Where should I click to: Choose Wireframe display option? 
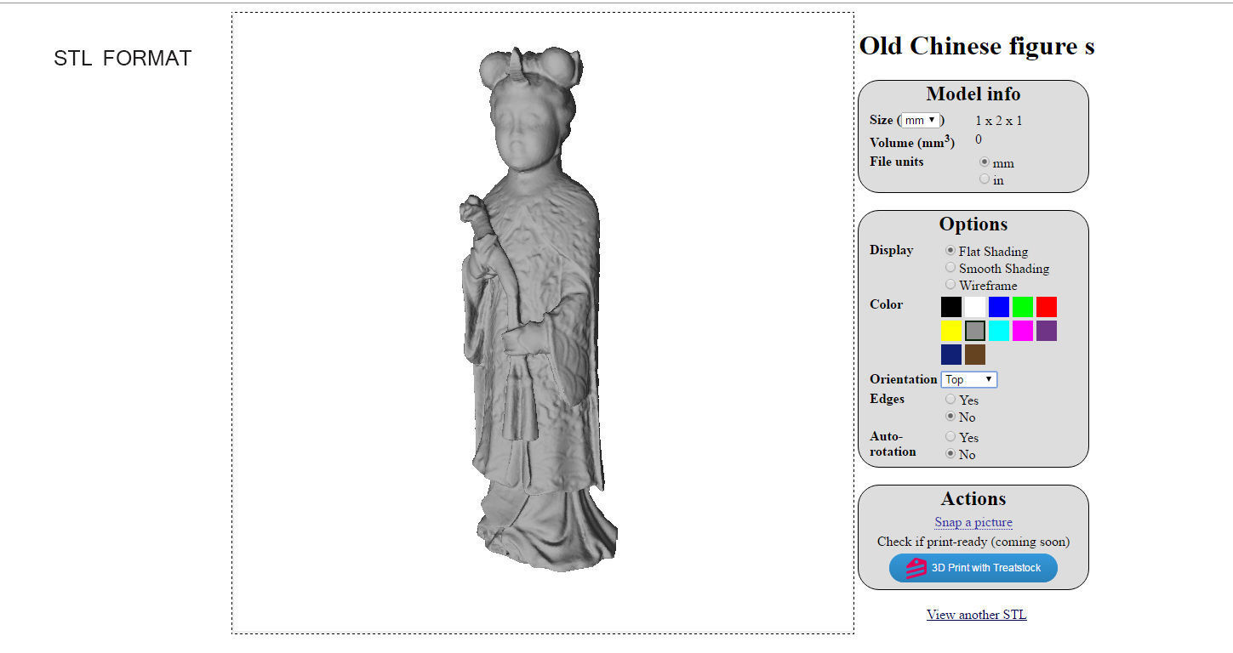point(950,284)
